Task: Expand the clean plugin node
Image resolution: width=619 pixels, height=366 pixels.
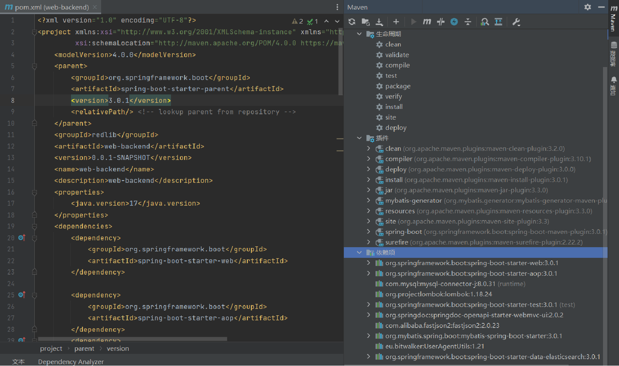Action: tap(368, 148)
